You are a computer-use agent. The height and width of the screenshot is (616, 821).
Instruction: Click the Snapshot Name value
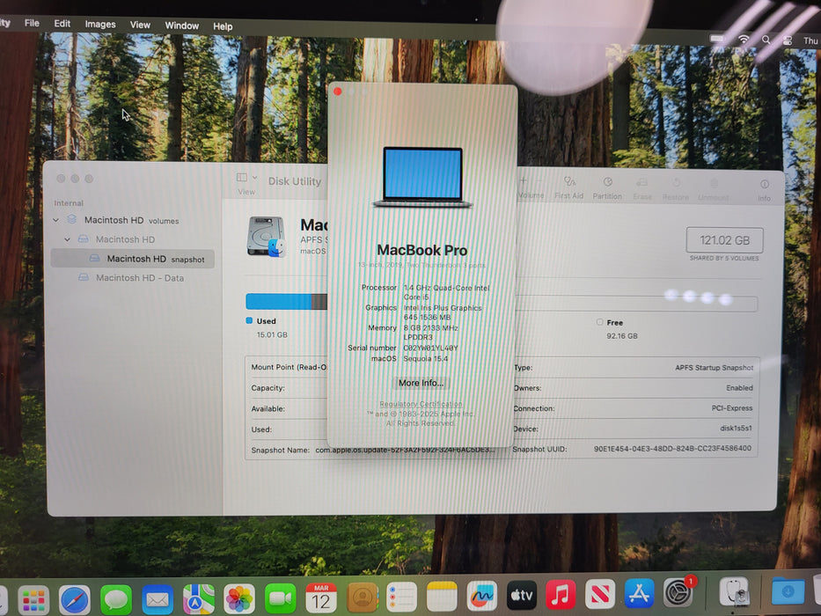pyautogui.click(x=405, y=450)
